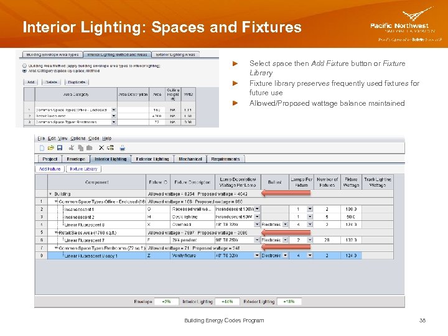Click the Add area button
Image resolution: width=448 pixels, height=336 pixels.
click(31, 82)
